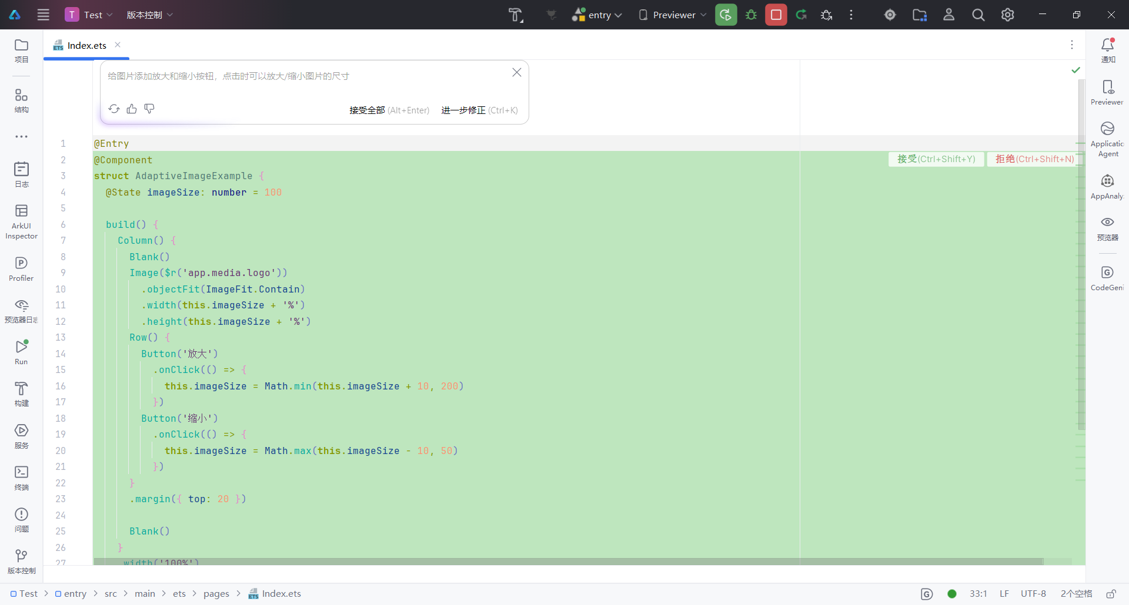This screenshot has height=605, width=1129.
Task: Open Previewer log (预览器日志) panel
Action: tap(21, 311)
